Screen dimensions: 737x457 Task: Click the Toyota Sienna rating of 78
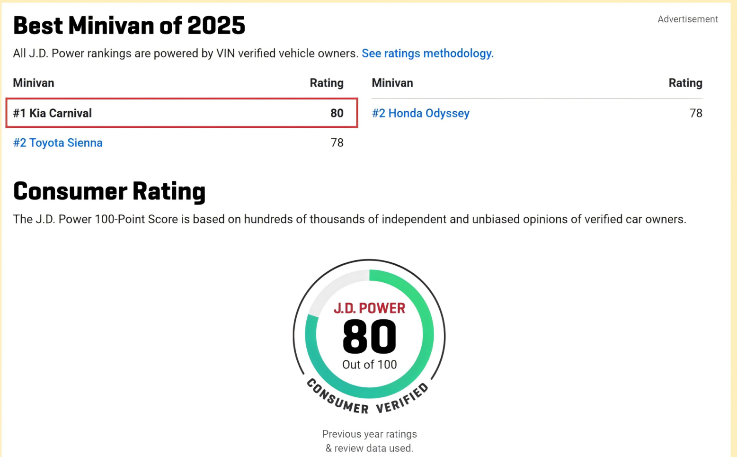click(x=337, y=143)
